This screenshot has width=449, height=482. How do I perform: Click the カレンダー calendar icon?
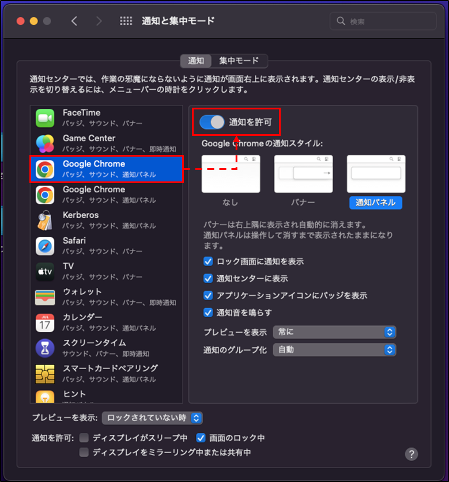pyautogui.click(x=45, y=322)
